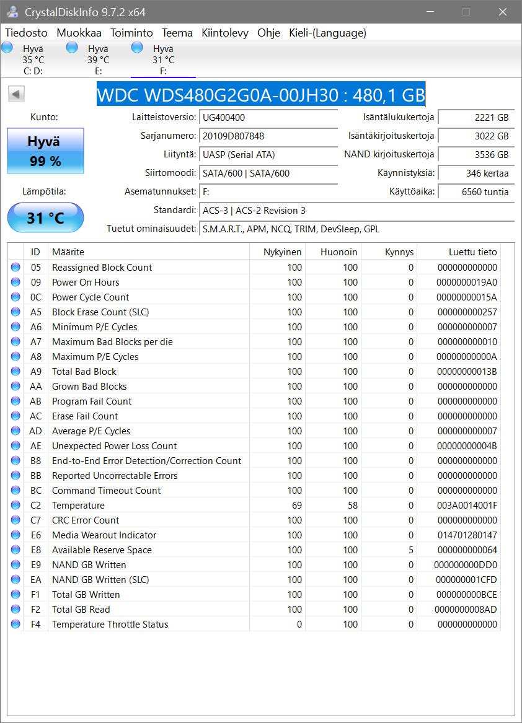The width and height of the screenshot is (522, 723).
Task: Click status orb for Minimum P/E Cycles
Action: pyautogui.click(x=15, y=326)
